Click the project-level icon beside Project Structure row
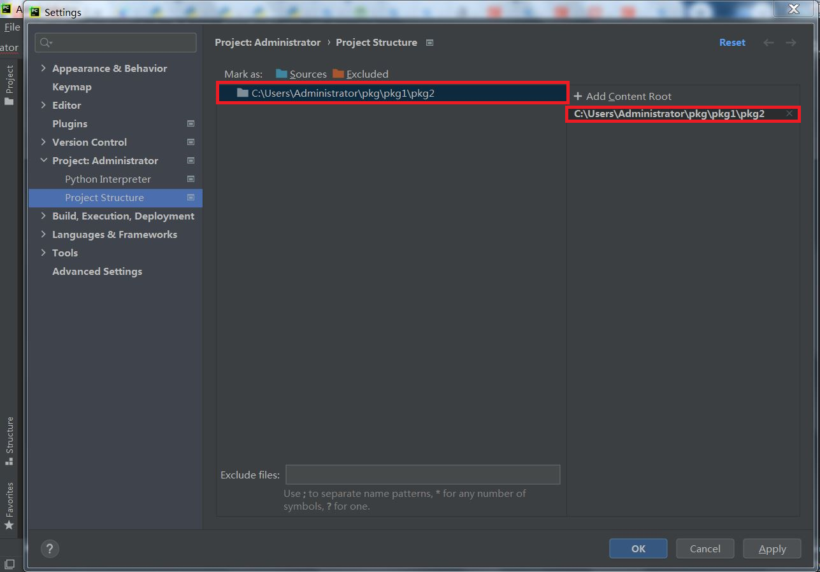 pyautogui.click(x=191, y=197)
